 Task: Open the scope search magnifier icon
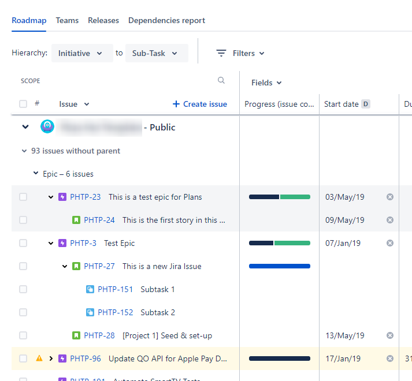221,80
